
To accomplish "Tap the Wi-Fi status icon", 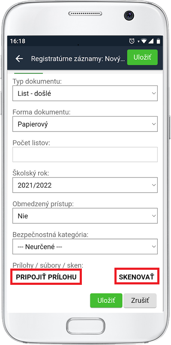I will [144, 41].
